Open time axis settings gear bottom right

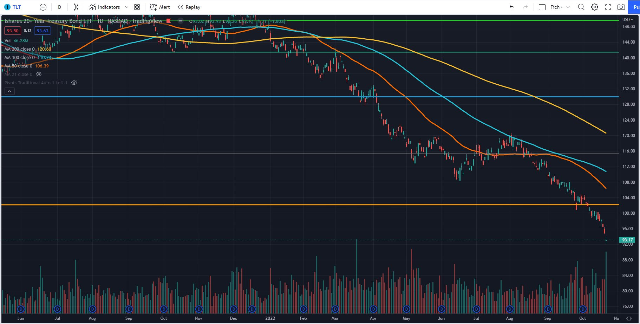(629, 318)
